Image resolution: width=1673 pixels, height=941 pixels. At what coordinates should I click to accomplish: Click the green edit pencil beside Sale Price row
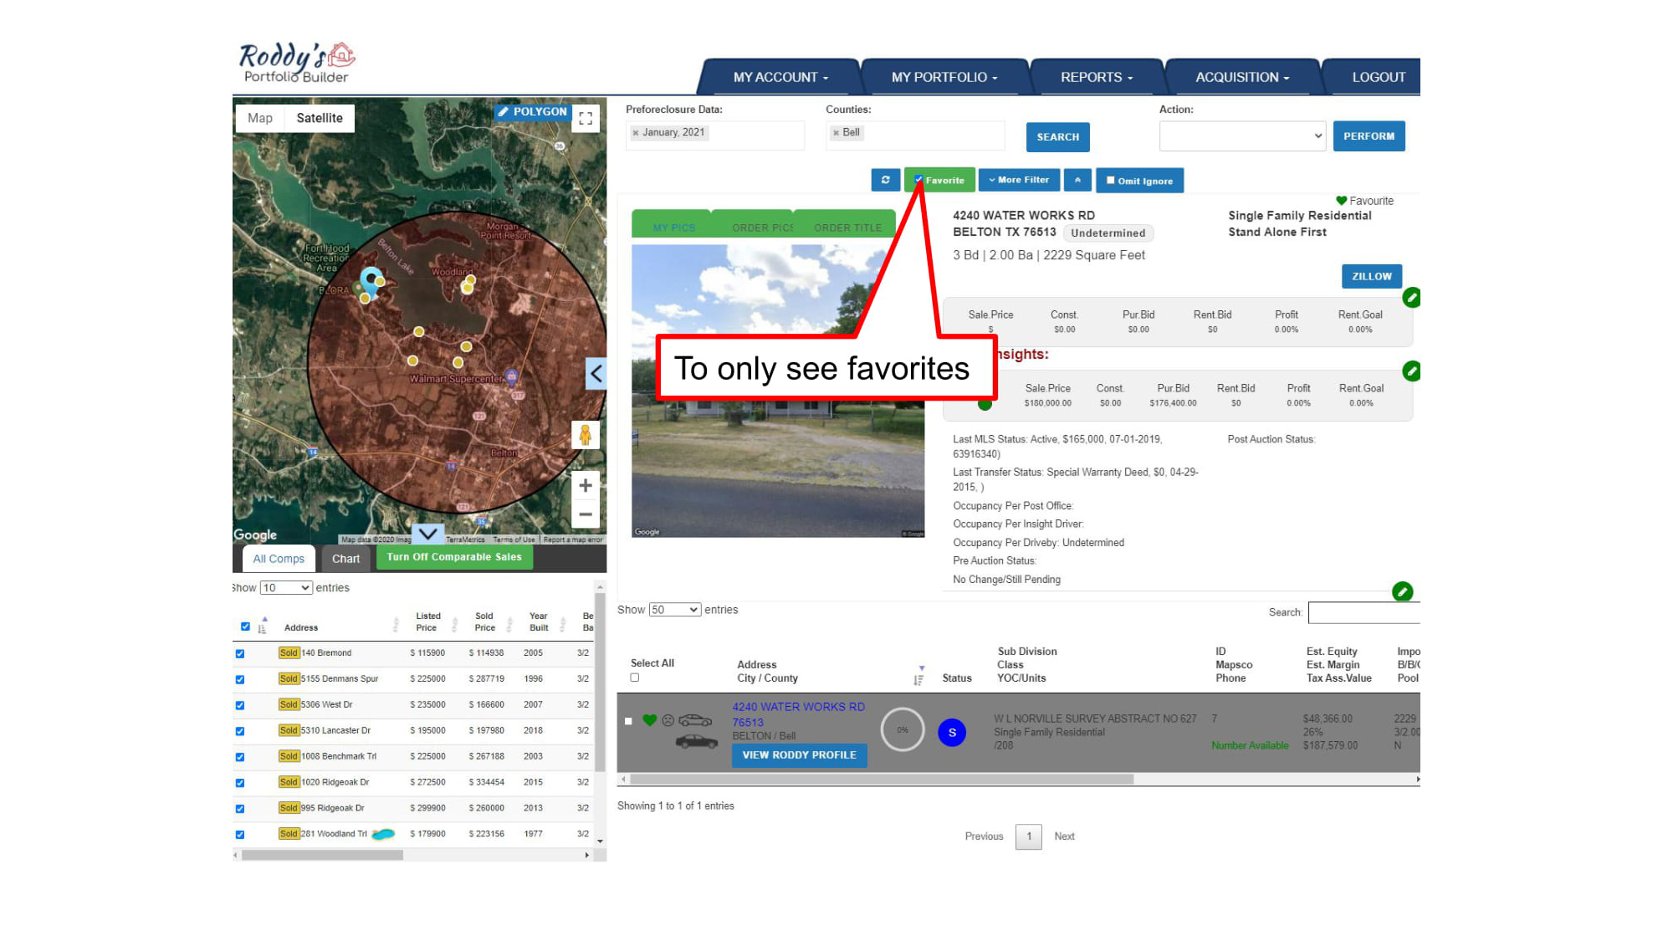(1411, 298)
